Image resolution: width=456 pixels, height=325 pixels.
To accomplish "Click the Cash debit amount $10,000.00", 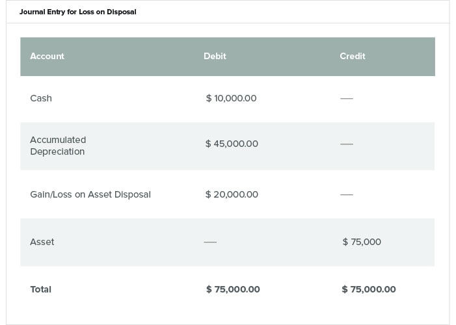I will pos(231,98).
